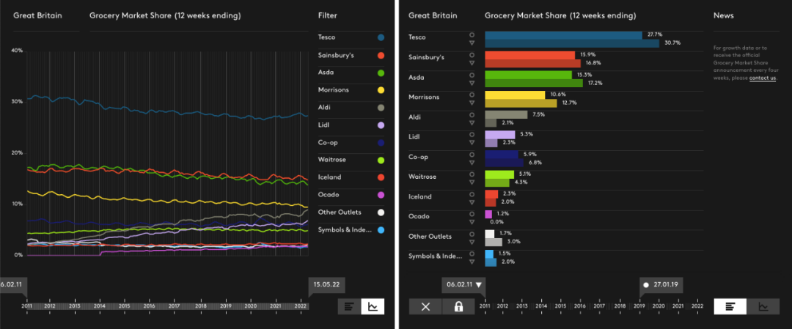Open the contact us link
The width and height of the screenshot is (792, 329).
click(762, 78)
